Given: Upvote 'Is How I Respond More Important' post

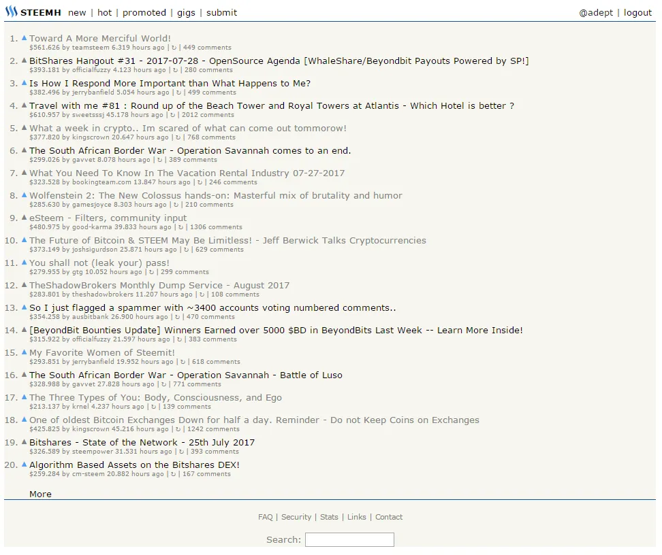Looking at the screenshot, I should [x=24, y=83].
